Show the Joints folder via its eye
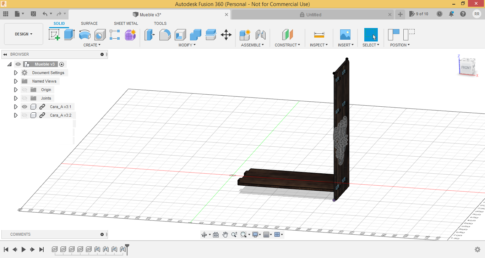Image resolution: width=485 pixels, height=258 pixels. (x=24, y=98)
